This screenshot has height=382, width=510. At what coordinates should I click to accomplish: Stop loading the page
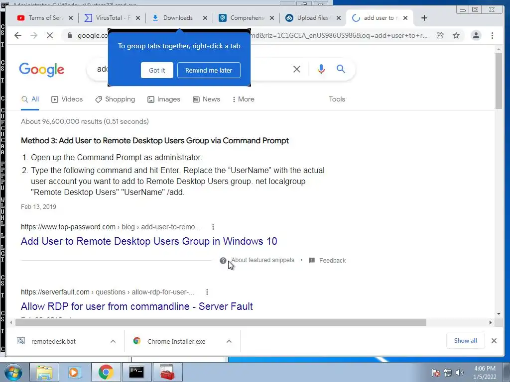pos(49,35)
